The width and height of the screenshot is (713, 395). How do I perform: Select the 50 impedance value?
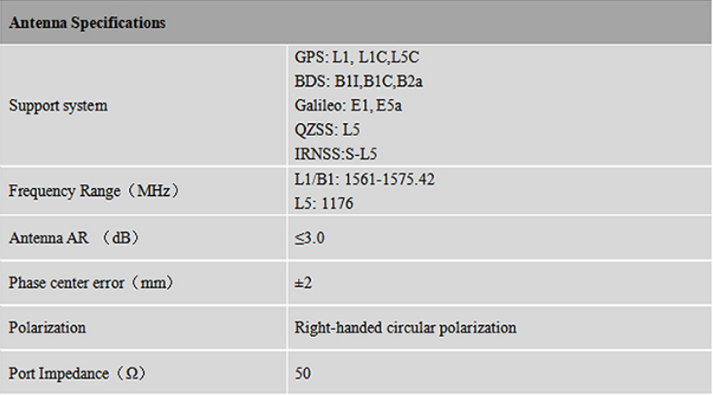tap(303, 371)
